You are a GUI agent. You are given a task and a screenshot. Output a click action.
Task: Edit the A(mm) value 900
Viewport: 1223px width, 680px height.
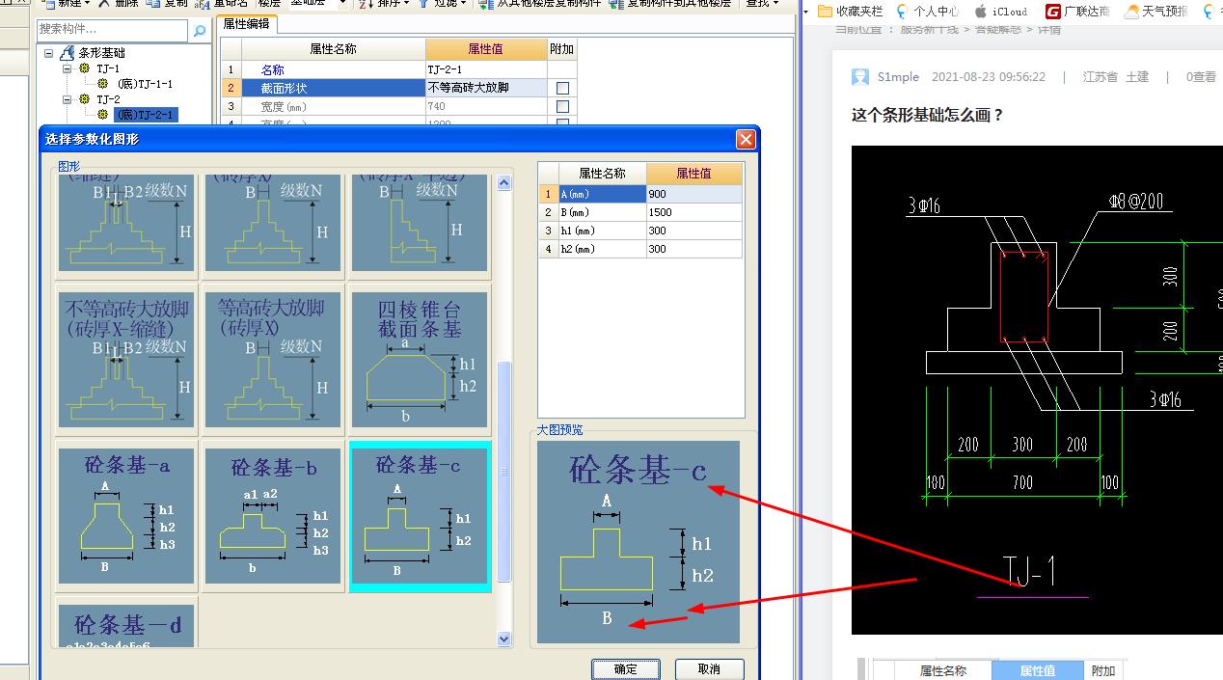694,194
